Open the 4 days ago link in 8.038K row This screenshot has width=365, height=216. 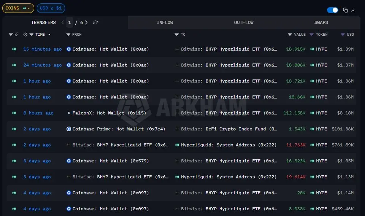[37, 209]
